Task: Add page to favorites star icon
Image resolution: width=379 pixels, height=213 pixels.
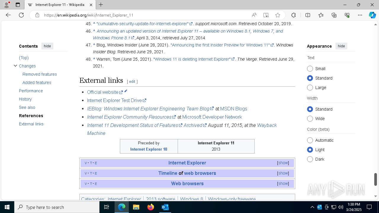Action: click(278, 15)
